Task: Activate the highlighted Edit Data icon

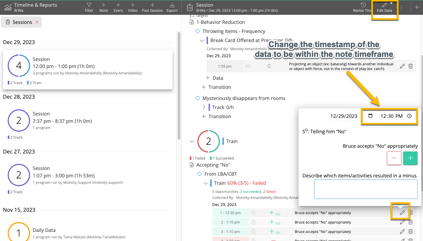Action: [x=384, y=7]
